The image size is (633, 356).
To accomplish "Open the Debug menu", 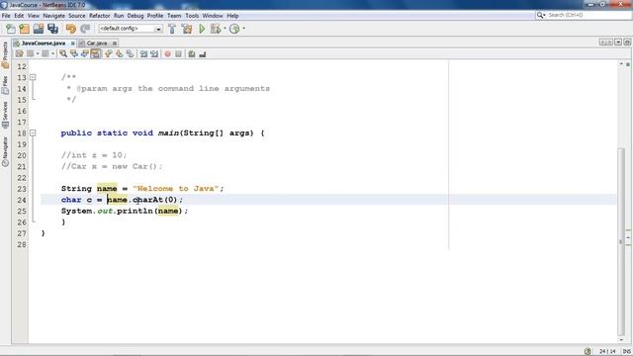I will click(136, 16).
